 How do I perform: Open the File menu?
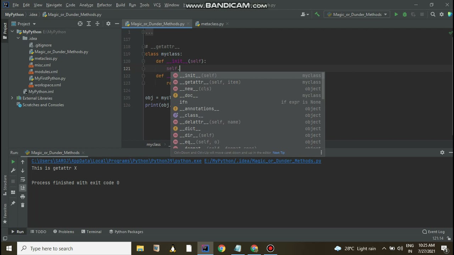pos(16,5)
